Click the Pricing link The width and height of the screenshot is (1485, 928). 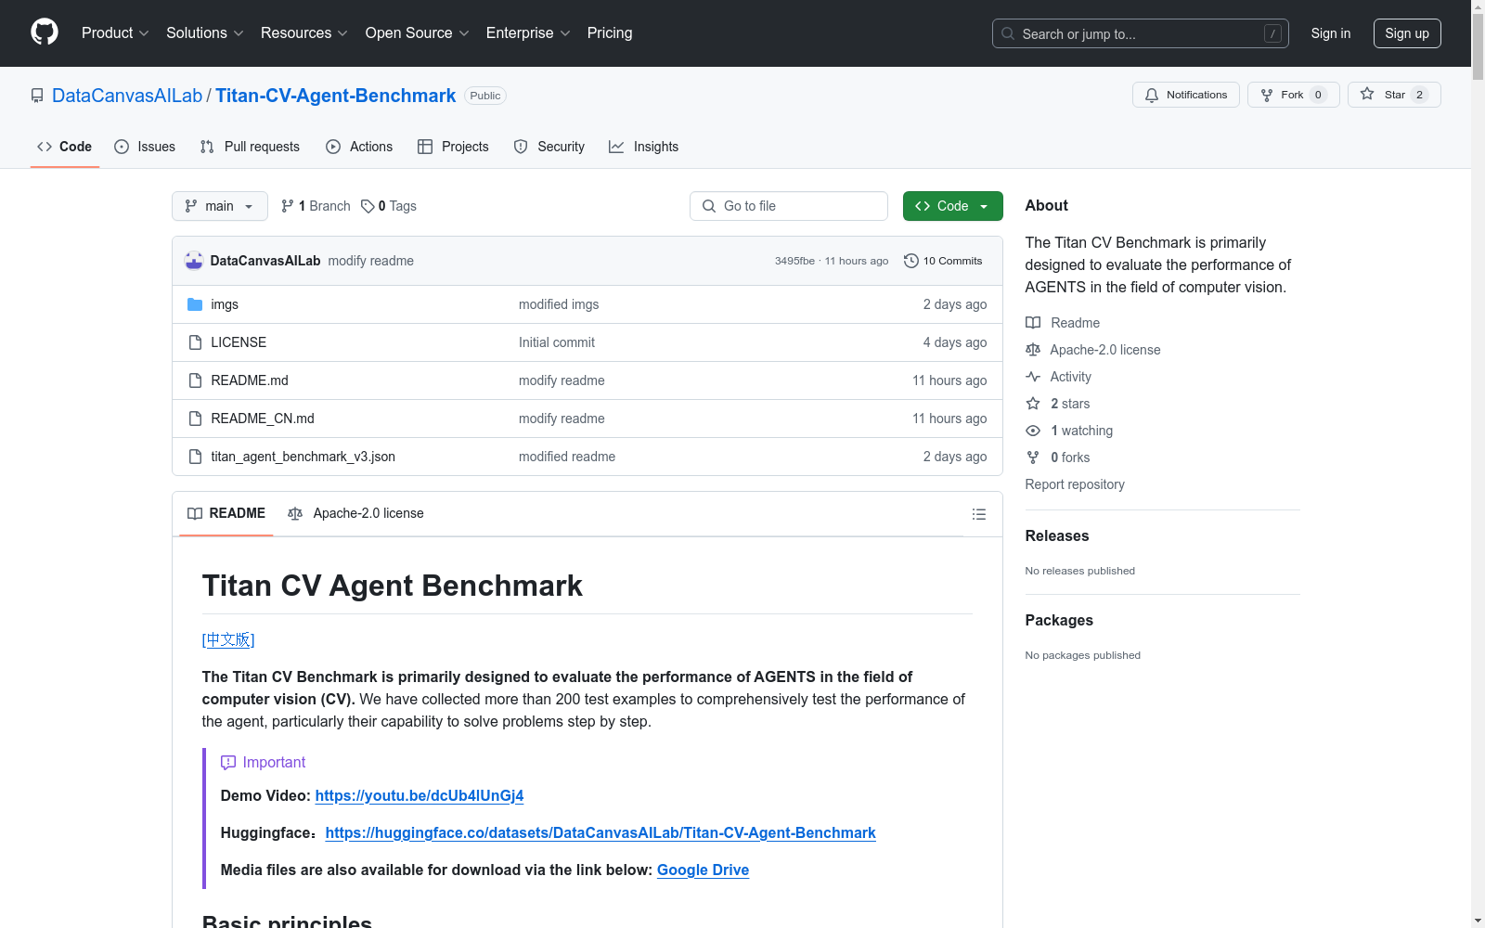[610, 32]
